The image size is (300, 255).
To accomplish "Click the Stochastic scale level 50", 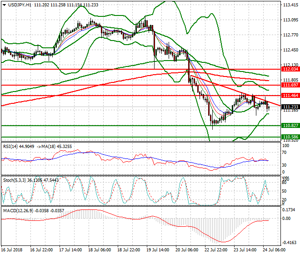I will tap(284, 191).
